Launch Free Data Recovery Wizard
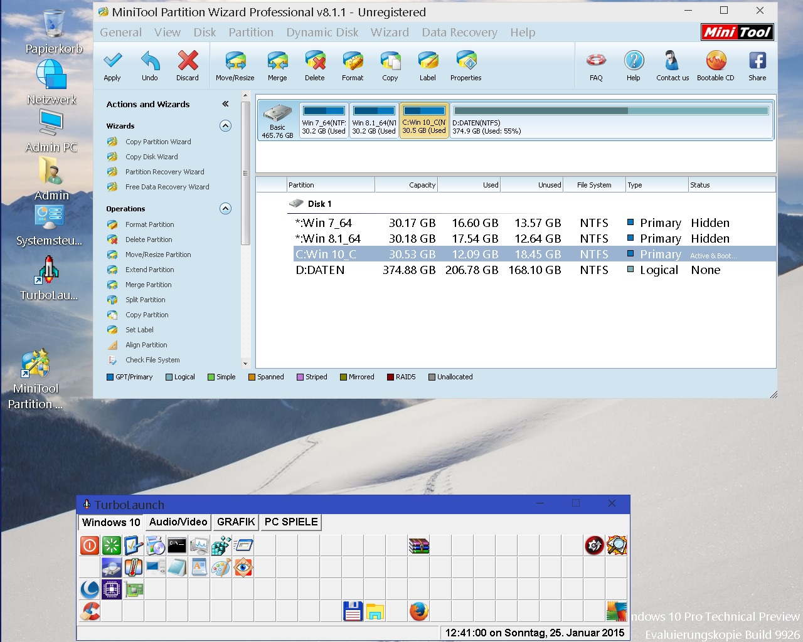The image size is (803, 642). (167, 187)
